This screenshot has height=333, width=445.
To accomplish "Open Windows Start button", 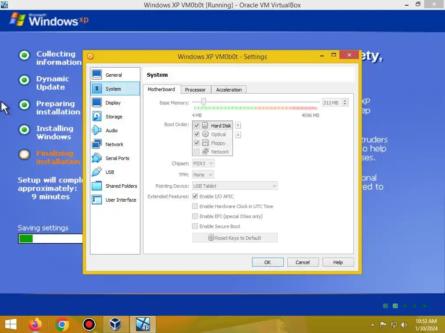I will point(11,324).
